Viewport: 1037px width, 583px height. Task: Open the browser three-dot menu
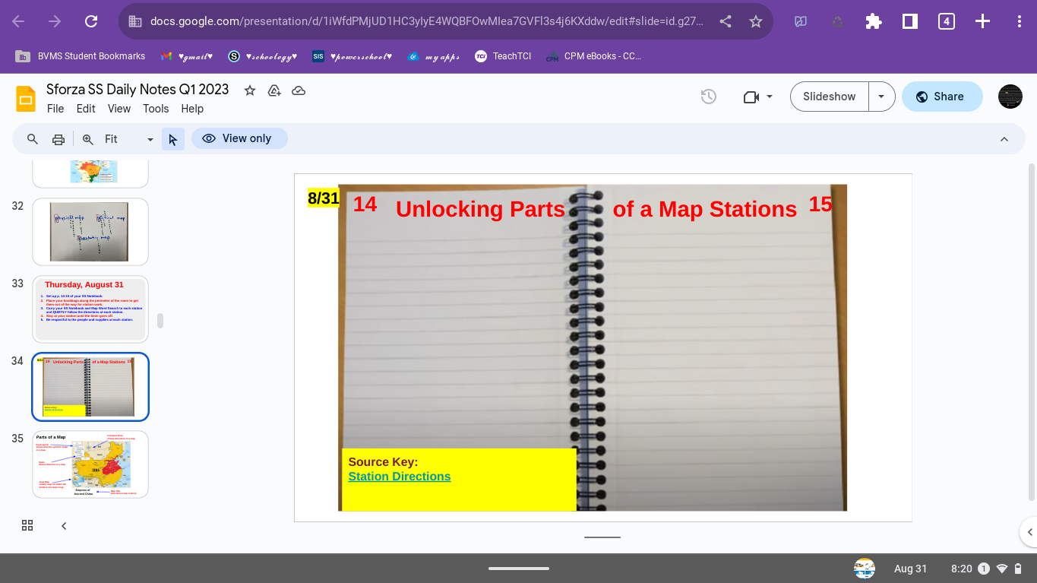click(x=1020, y=21)
